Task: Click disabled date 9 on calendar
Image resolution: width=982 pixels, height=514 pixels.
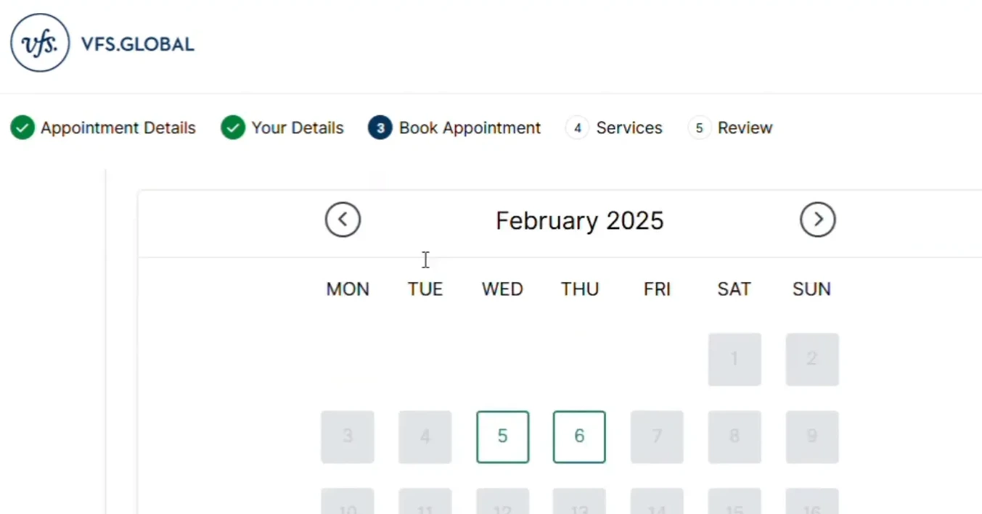Action: (812, 436)
